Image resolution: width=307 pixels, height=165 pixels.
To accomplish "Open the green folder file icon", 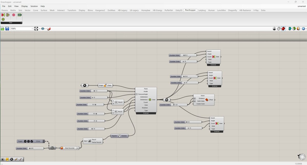I will click(3, 29).
